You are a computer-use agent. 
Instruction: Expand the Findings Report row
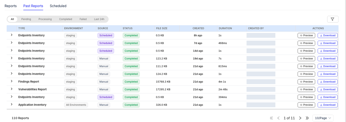click(x=12, y=81)
